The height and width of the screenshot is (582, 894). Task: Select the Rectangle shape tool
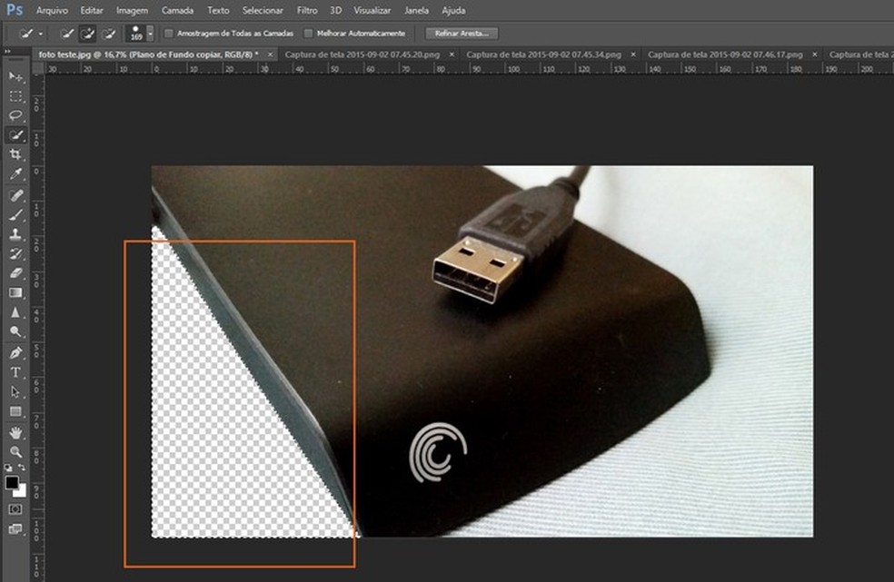[x=15, y=411]
